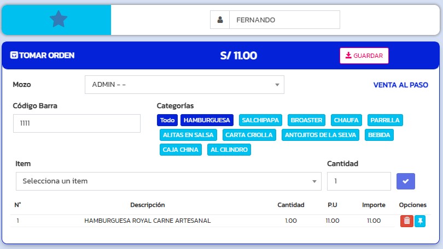This screenshot has width=443, height=249.
Task: Click the Código Barra input field
Action: [77, 123]
